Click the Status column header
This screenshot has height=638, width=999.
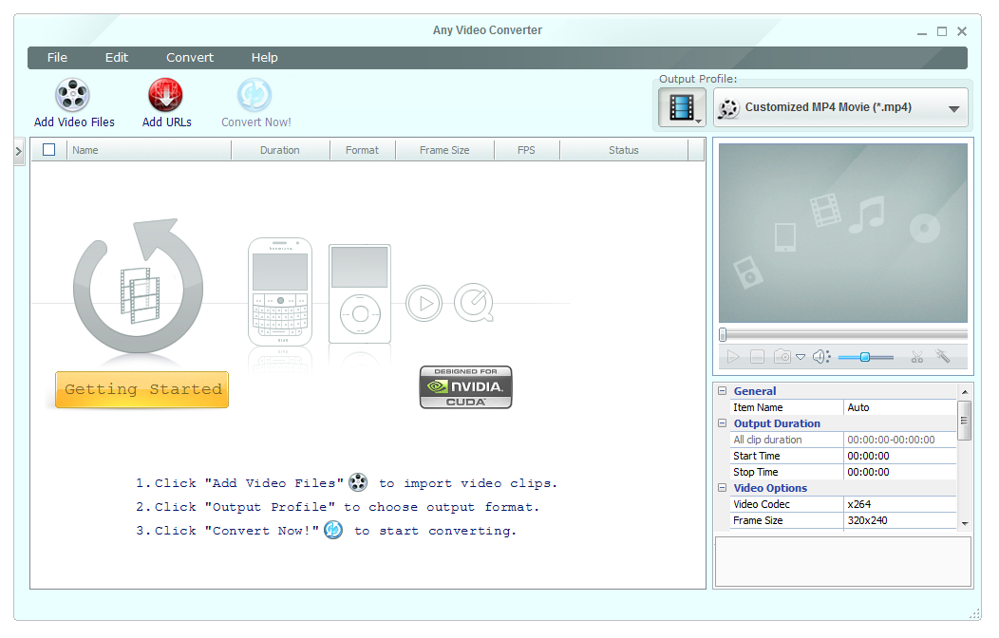point(624,150)
